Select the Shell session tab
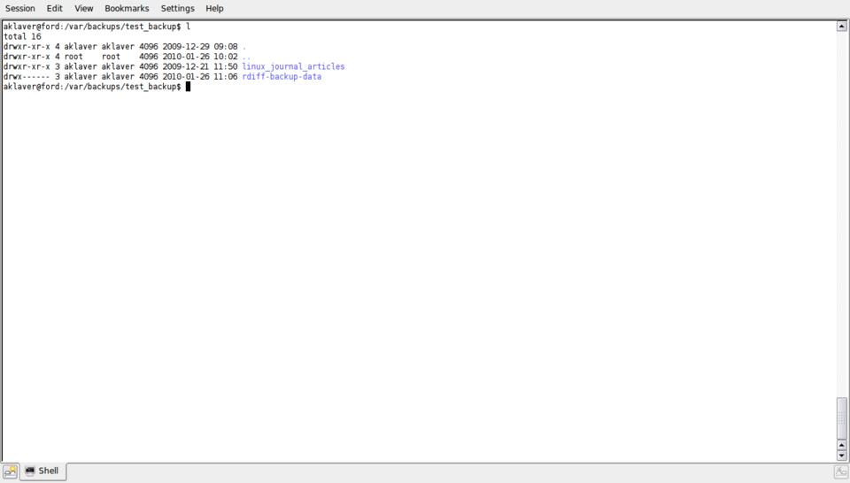This screenshot has width=850, height=483. (x=42, y=471)
